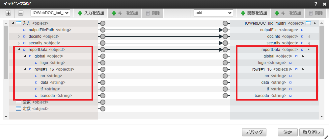Click the input connector circle for barcode
Viewport: 329px width, 140px height.
point(225,96)
